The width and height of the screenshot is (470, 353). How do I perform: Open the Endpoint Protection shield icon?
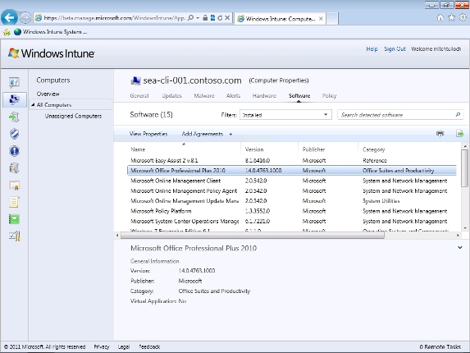14,134
